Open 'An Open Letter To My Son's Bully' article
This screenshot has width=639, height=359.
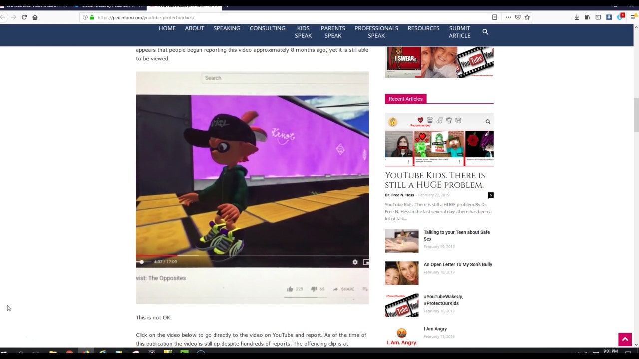(x=458, y=265)
